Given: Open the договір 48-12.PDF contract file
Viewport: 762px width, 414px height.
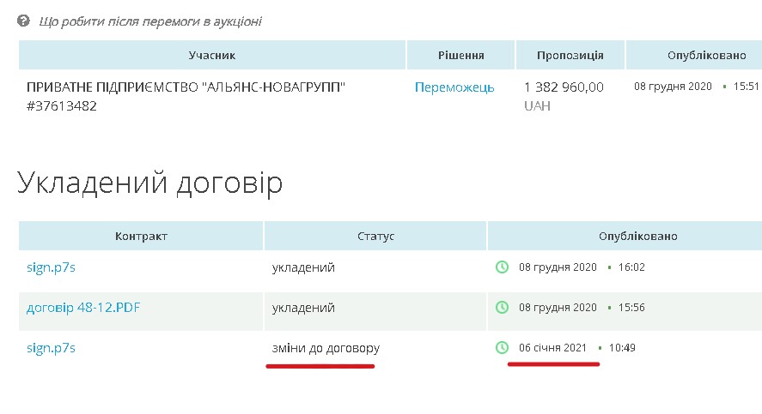Looking at the screenshot, I should (83, 308).
